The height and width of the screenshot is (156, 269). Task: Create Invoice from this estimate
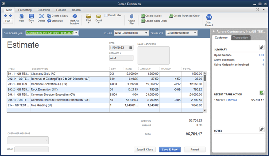[151, 16]
